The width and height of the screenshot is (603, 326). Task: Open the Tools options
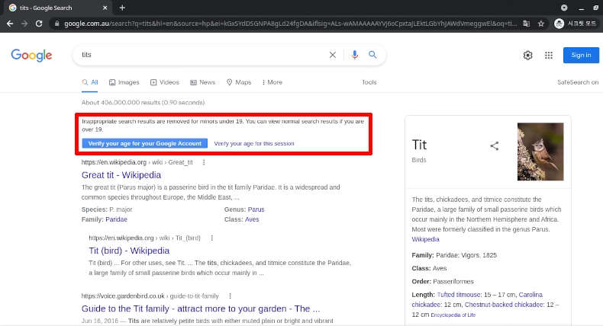369,82
